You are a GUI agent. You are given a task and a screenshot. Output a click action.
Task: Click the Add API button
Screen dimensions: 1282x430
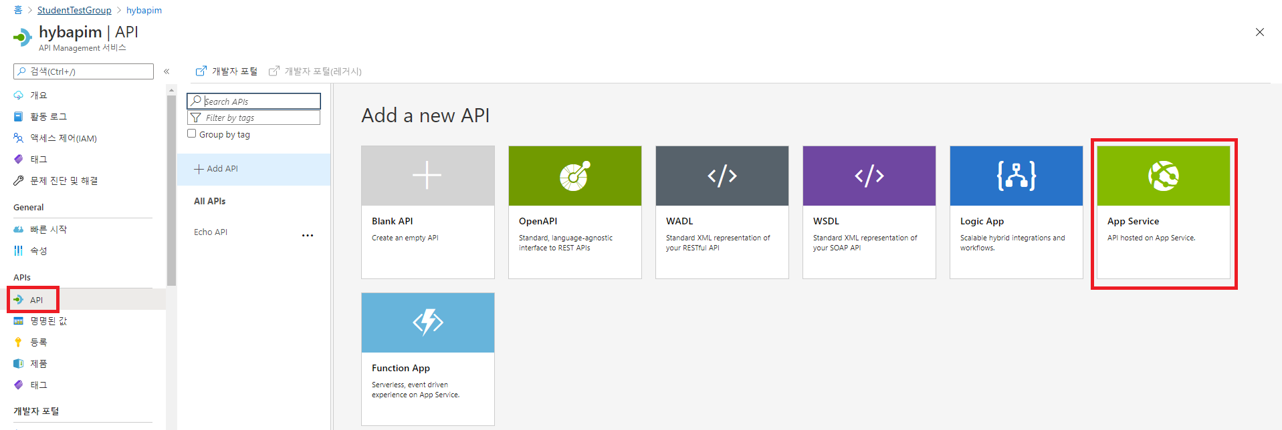click(216, 169)
